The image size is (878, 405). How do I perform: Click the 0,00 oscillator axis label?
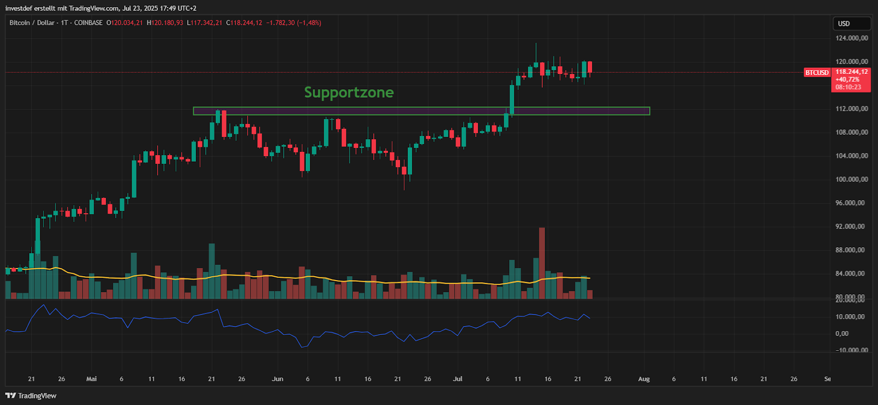tap(842, 334)
